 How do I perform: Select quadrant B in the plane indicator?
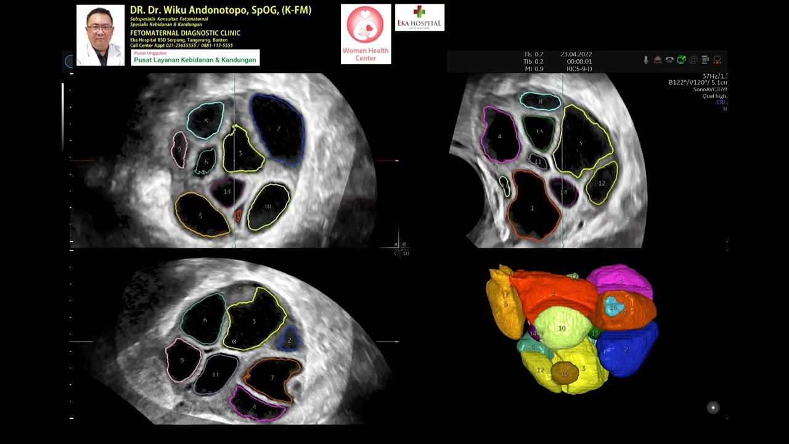(x=404, y=245)
